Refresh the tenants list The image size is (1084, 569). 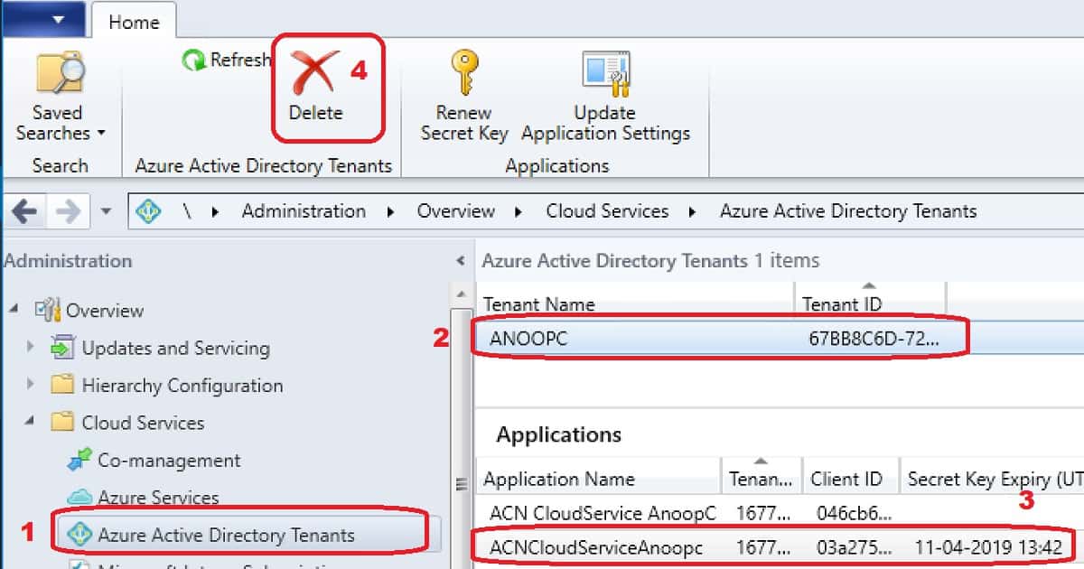(227, 61)
